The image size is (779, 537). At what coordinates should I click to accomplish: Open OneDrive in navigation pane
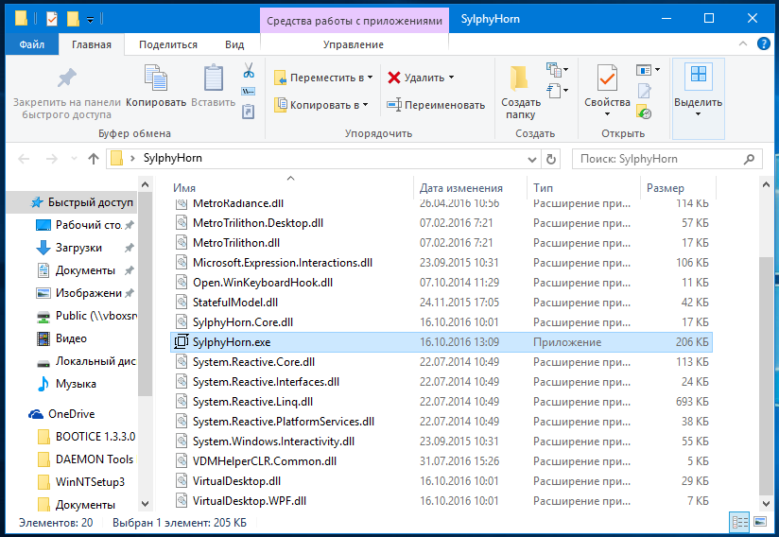(71, 413)
